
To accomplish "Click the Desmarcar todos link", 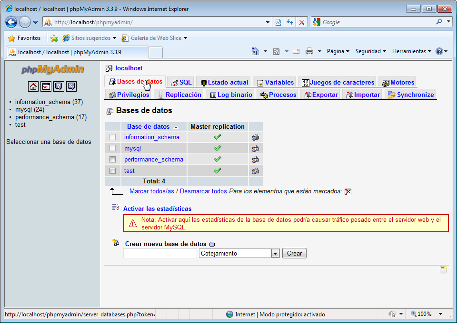I will 203,191.
